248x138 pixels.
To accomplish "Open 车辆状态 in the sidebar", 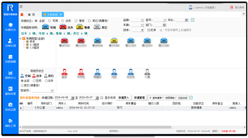I will point(10,27).
